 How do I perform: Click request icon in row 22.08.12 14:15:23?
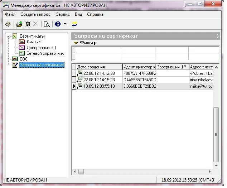(x=79, y=79)
